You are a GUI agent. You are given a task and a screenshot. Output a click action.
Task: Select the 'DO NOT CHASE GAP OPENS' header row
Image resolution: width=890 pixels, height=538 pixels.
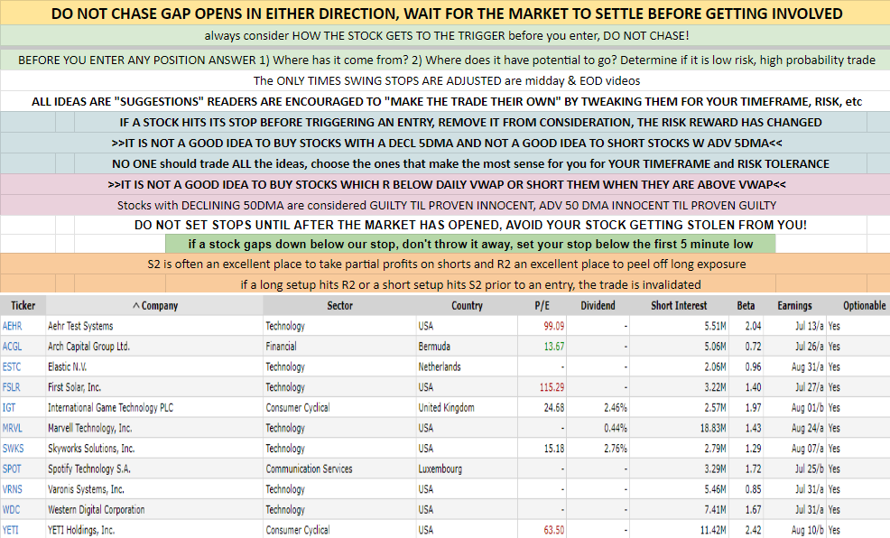(x=445, y=13)
